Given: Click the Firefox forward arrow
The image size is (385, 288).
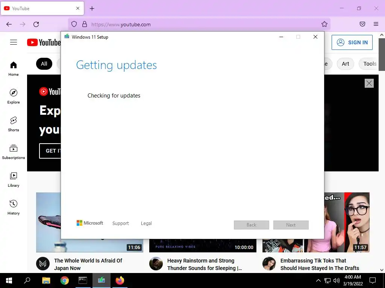Looking at the screenshot, I should click(23, 24).
